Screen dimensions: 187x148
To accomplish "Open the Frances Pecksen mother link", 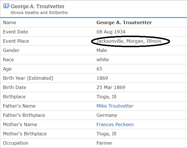I will pos(115,124).
